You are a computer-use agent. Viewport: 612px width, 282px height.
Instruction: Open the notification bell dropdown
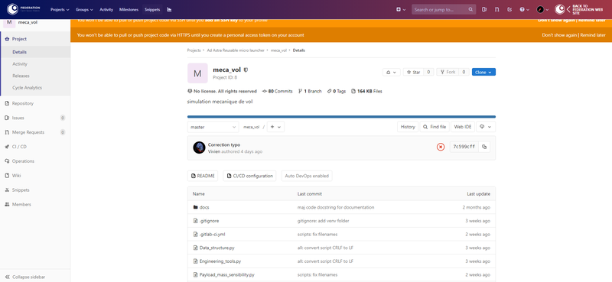[x=391, y=72]
